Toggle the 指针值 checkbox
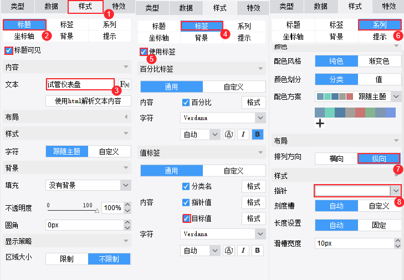Viewport: 404px width, 280px height. pos(186,202)
